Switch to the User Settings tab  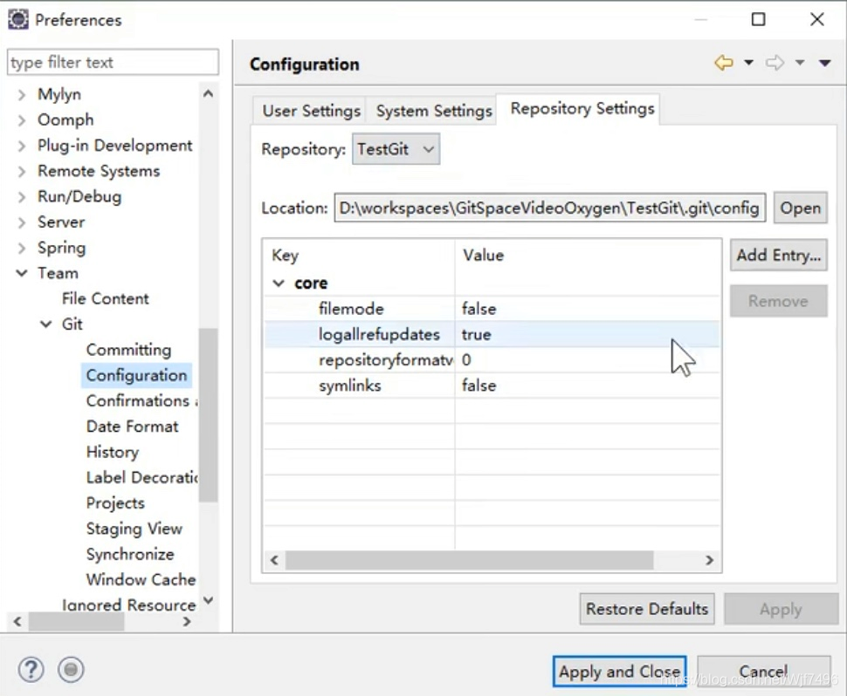(x=311, y=111)
